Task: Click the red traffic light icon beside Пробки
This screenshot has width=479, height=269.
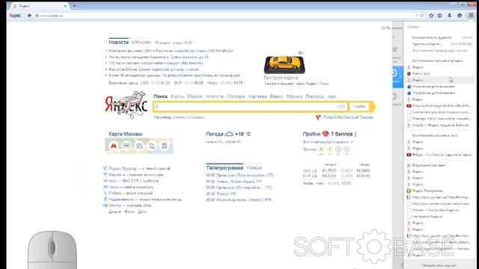Action: click(326, 134)
